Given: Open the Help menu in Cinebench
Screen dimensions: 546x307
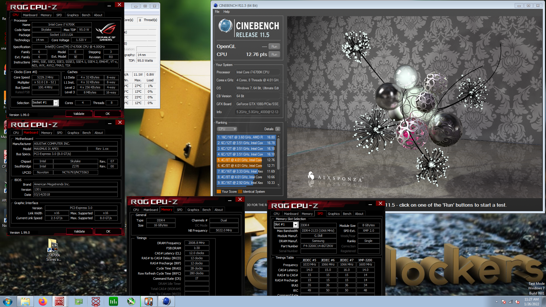Looking at the screenshot, I should click(x=226, y=12).
